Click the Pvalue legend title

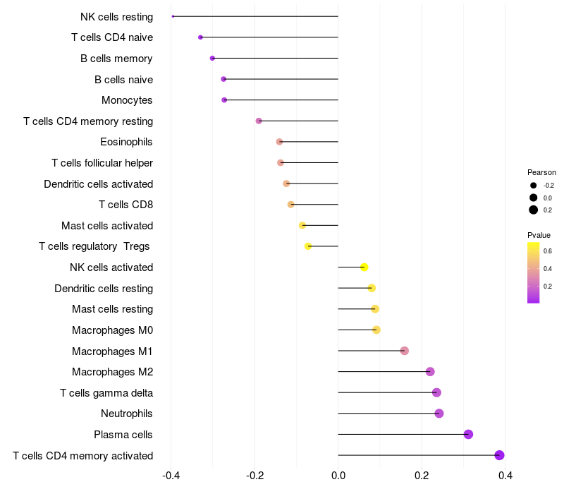pos(539,235)
